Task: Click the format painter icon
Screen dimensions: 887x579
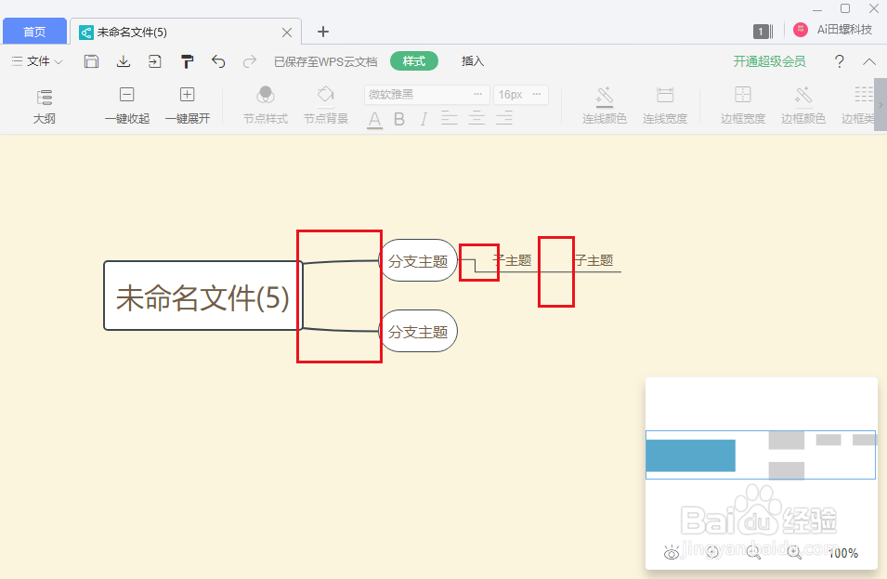Action: tap(187, 61)
